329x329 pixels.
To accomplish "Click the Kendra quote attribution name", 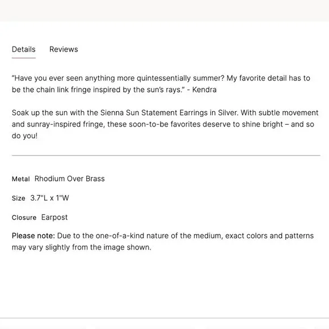I will click(204, 90).
